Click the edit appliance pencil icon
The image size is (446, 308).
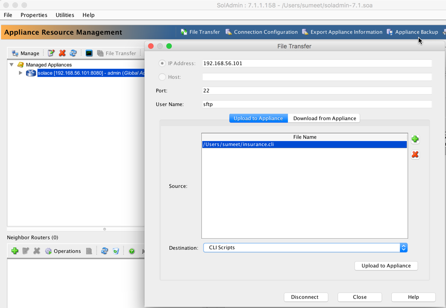[x=51, y=53]
